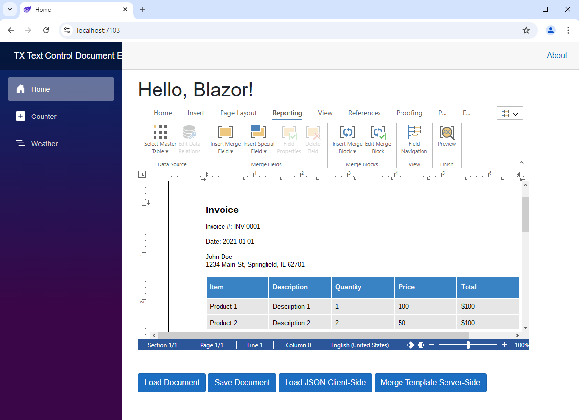The width and height of the screenshot is (579, 420).
Task: Open a new browser tab
Action: pyautogui.click(x=142, y=9)
